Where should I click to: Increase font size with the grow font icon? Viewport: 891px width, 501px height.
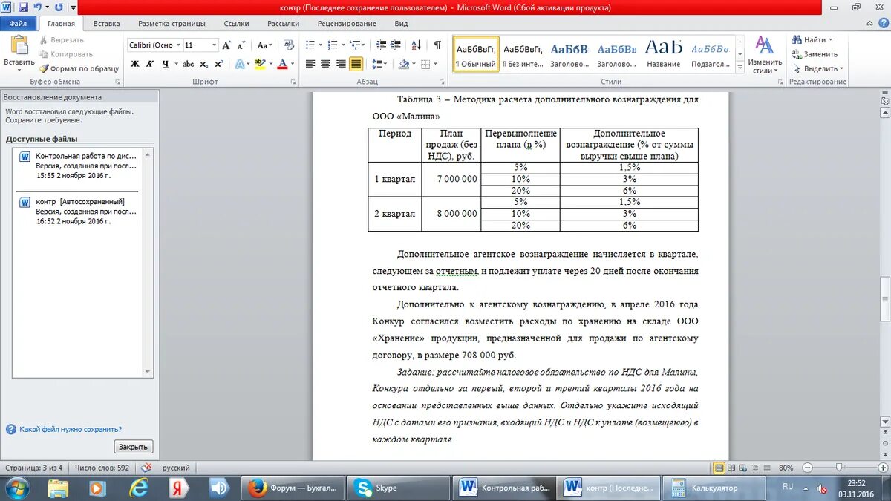[227, 45]
